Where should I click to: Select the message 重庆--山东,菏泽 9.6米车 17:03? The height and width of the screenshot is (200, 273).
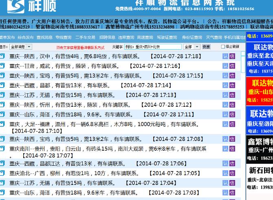(104, 193)
